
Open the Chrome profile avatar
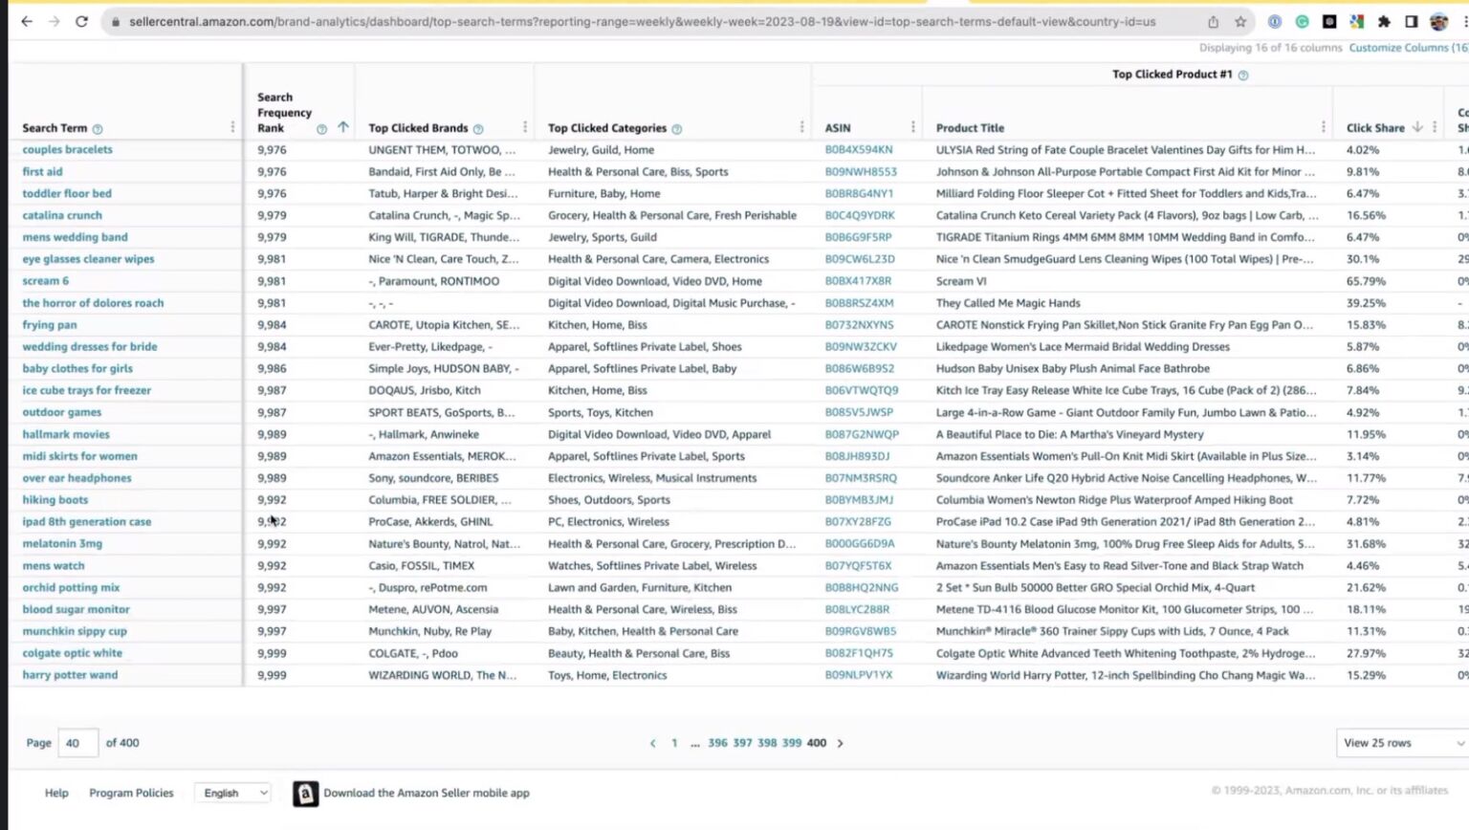click(x=1438, y=21)
